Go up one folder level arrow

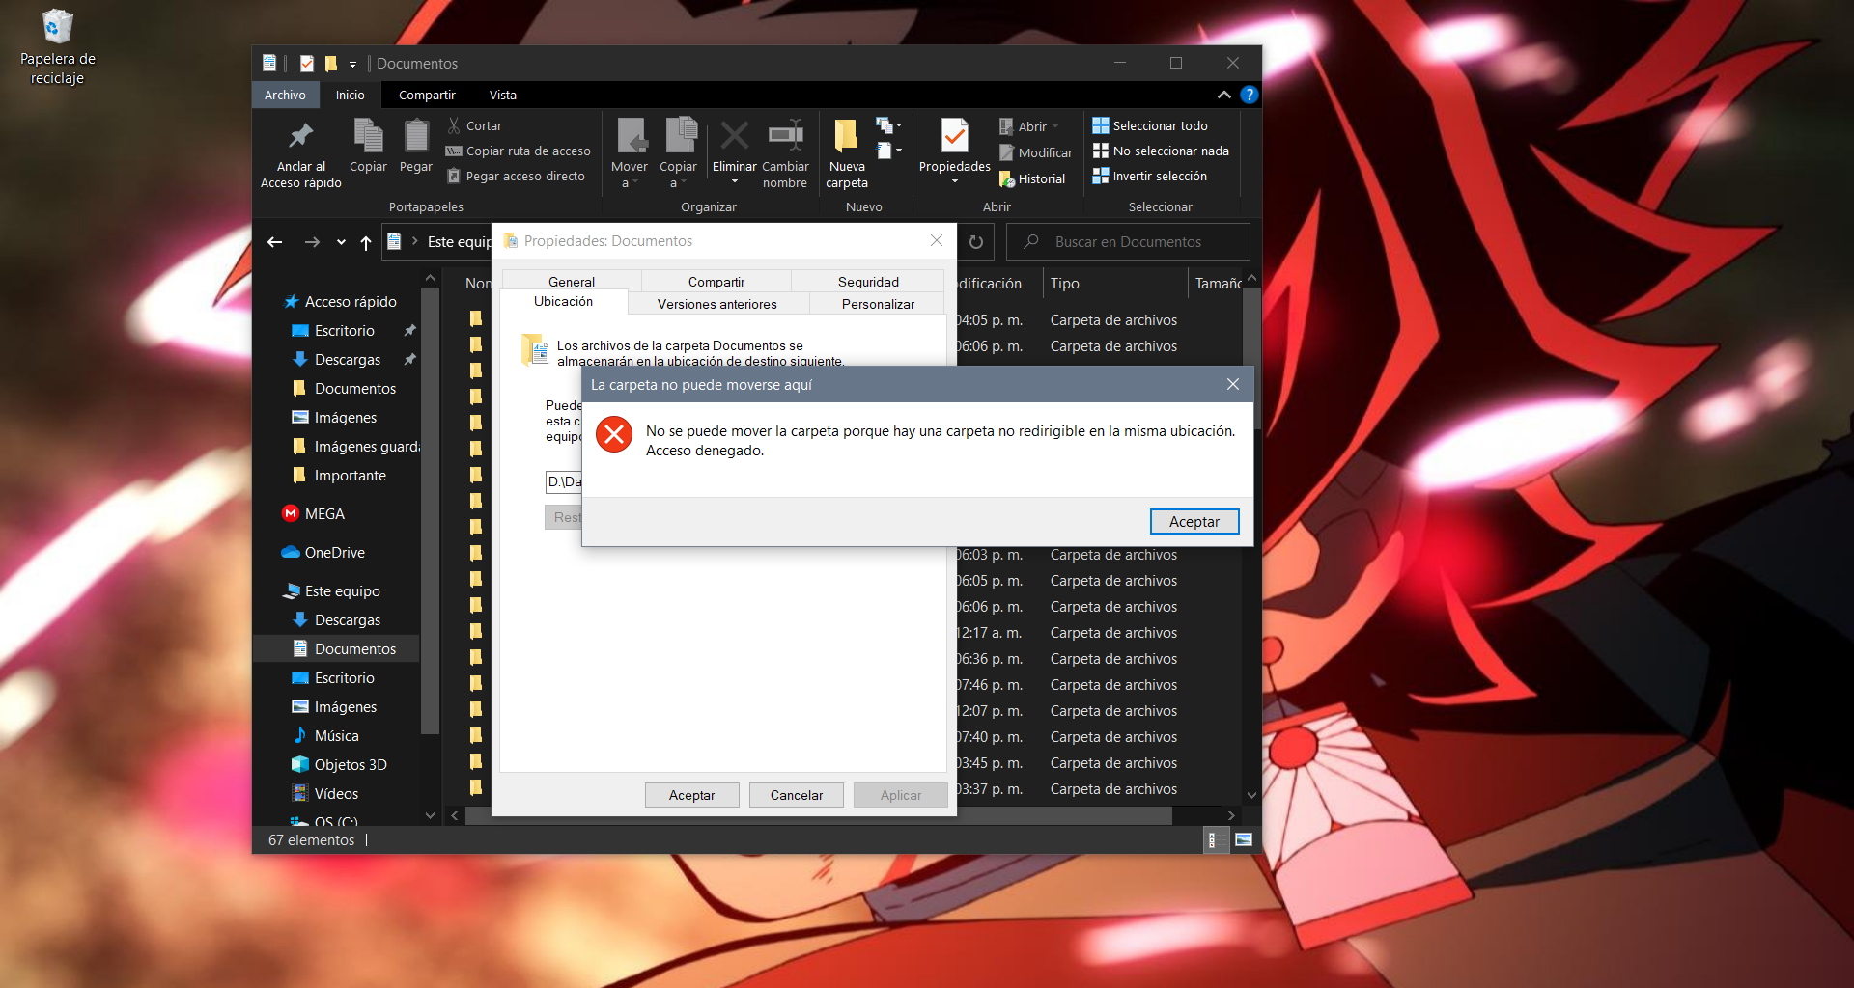[366, 242]
